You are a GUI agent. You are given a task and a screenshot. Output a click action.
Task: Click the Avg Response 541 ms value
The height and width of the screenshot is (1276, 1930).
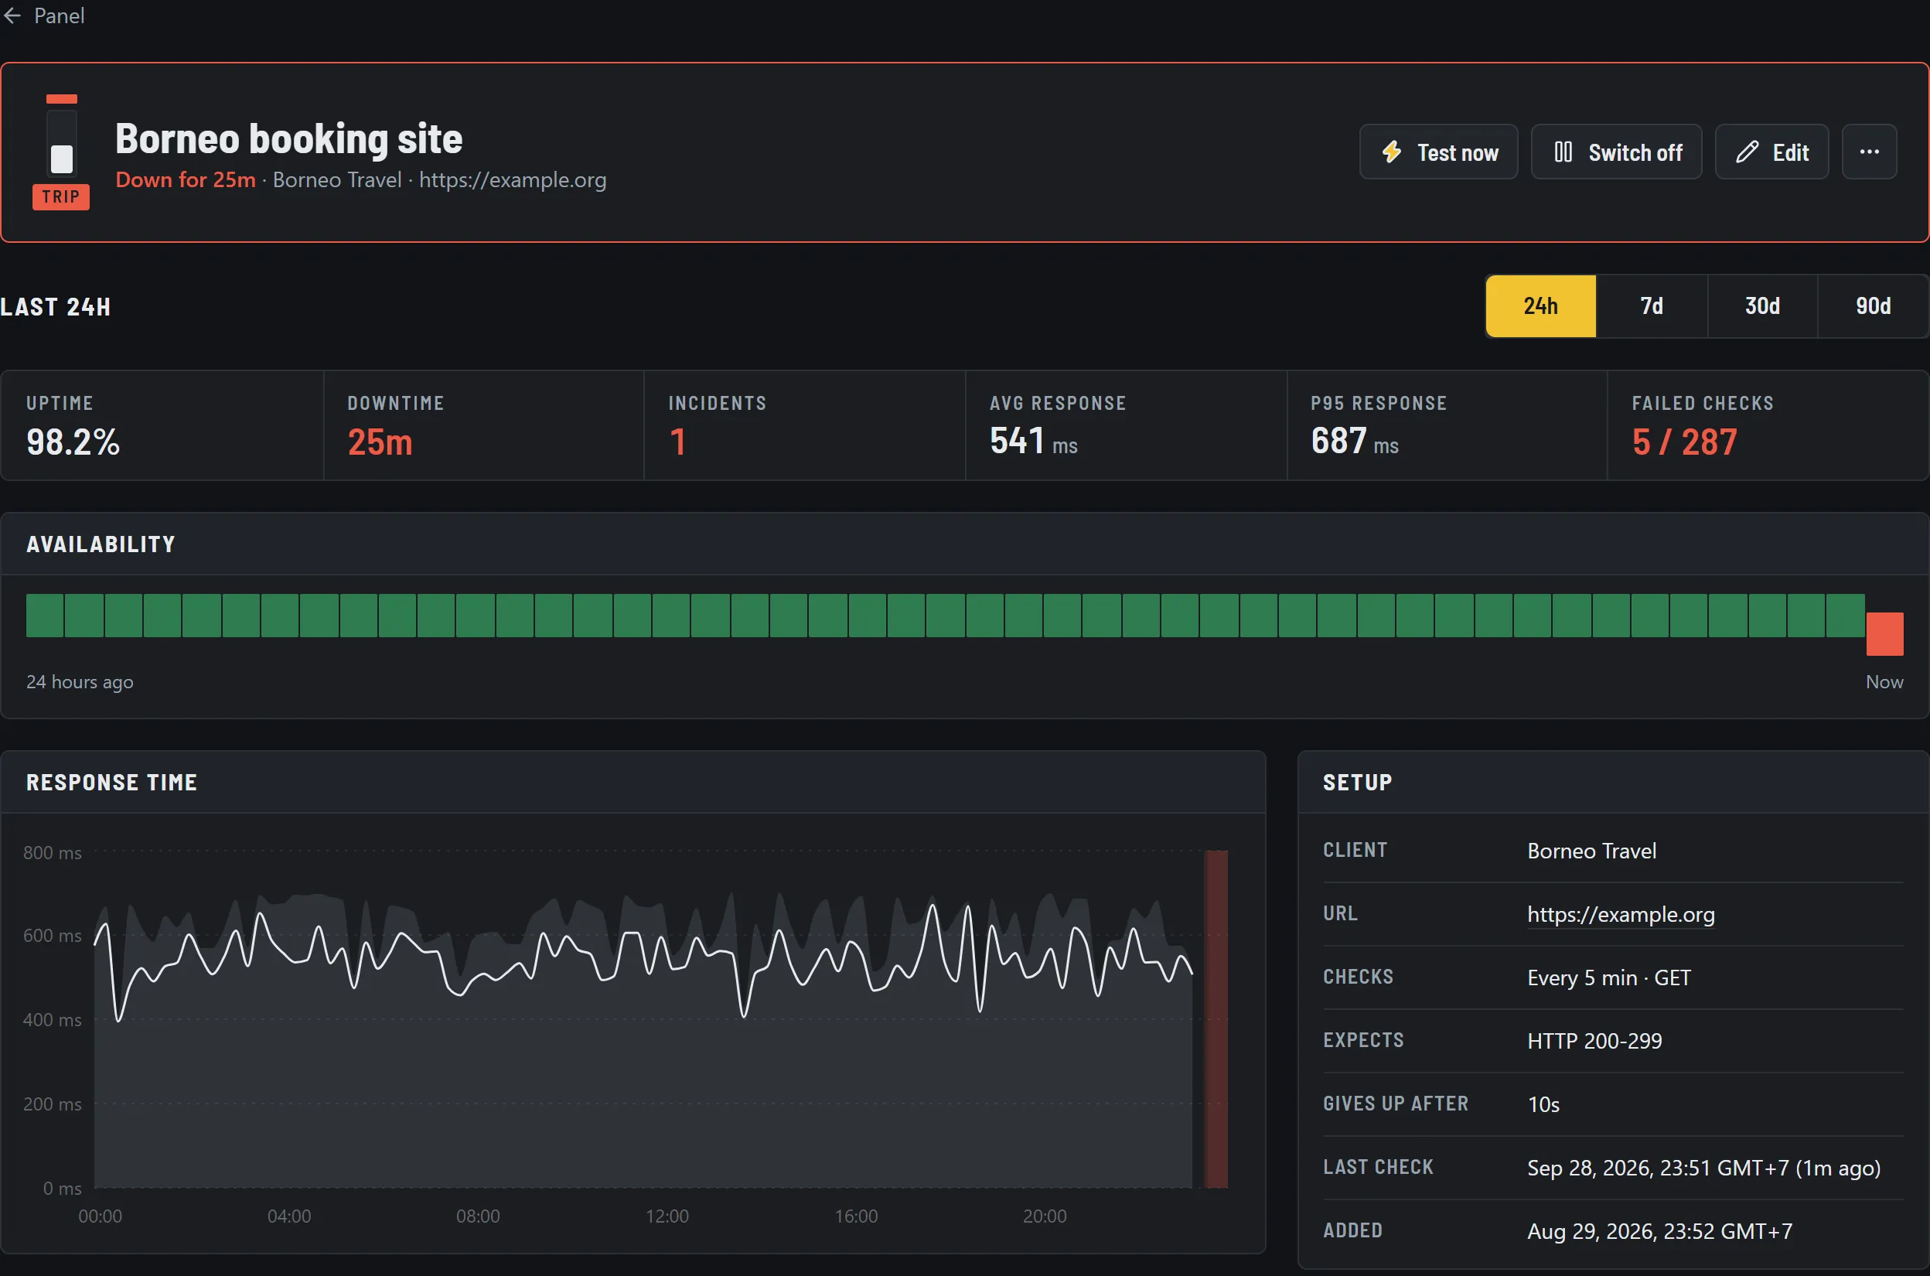click(x=1033, y=441)
